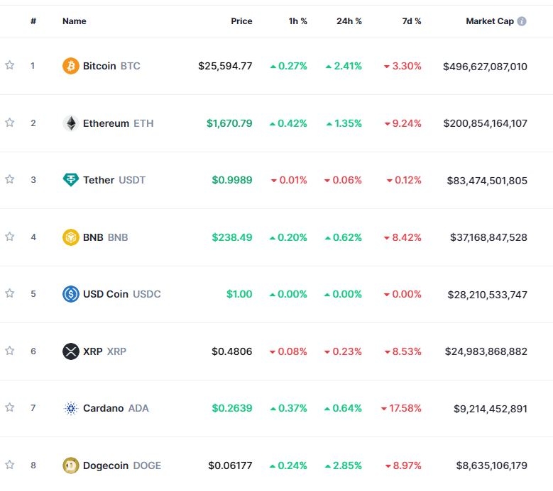Click Bitcoin's $25,594.77 price value
Image resolution: width=553 pixels, height=491 pixels.
[x=225, y=66]
